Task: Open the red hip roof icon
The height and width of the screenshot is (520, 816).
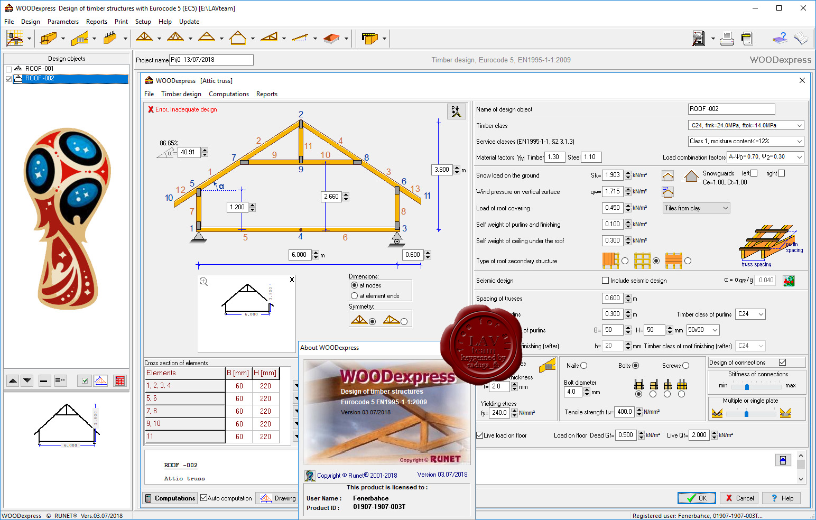Action: 331,38
